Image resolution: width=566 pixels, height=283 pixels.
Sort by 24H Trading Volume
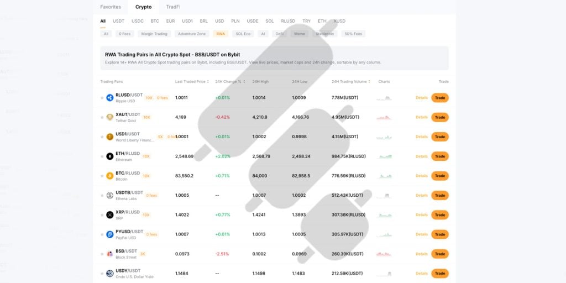click(x=351, y=82)
